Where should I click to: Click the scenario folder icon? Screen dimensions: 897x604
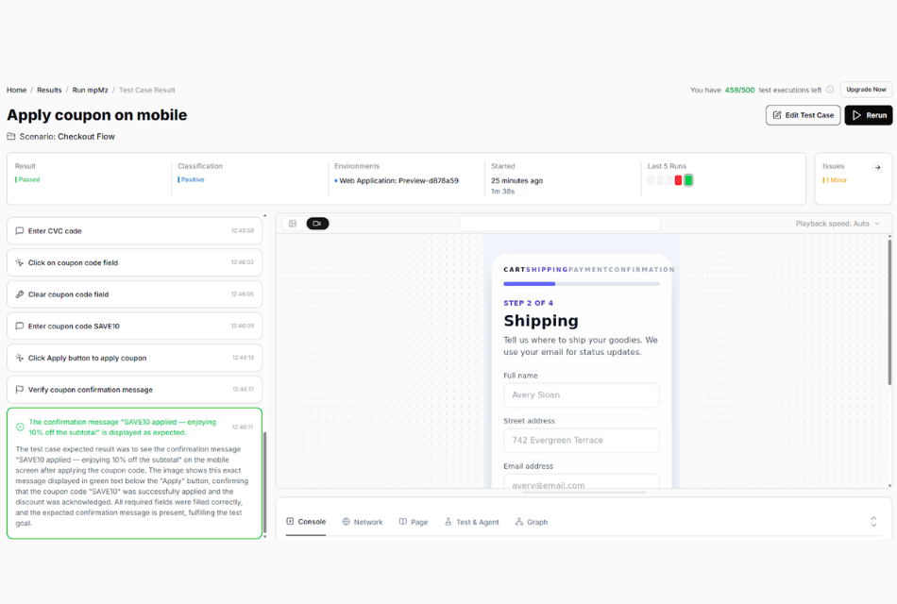pyautogui.click(x=11, y=137)
